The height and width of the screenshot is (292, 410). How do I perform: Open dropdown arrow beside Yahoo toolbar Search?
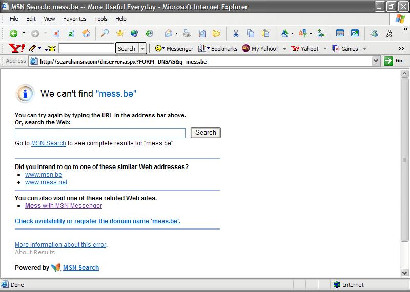(143, 49)
